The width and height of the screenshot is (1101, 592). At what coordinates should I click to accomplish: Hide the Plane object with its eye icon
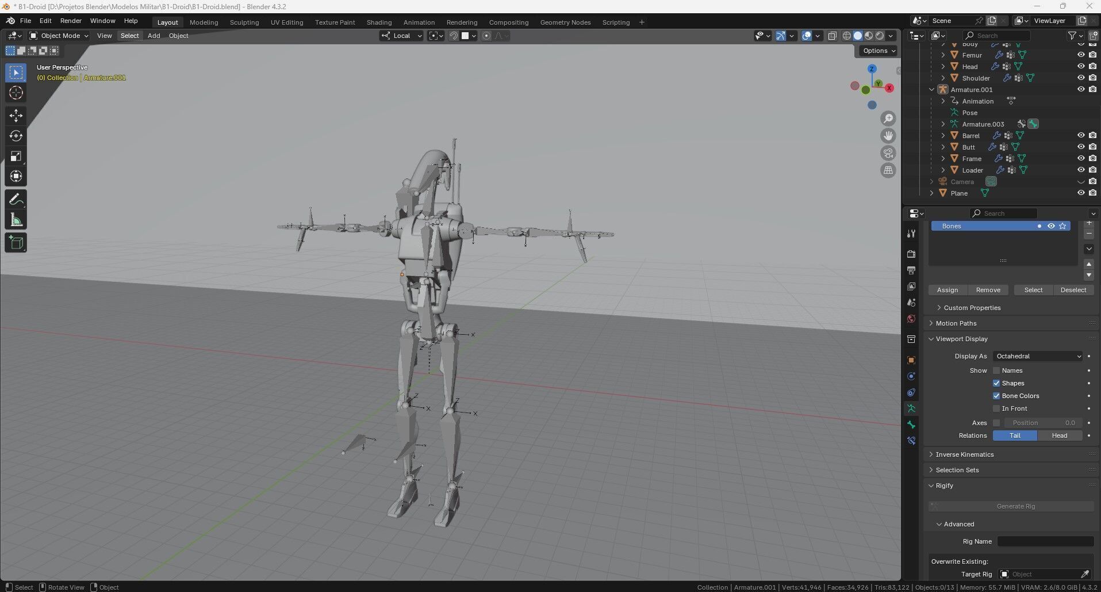point(1081,193)
